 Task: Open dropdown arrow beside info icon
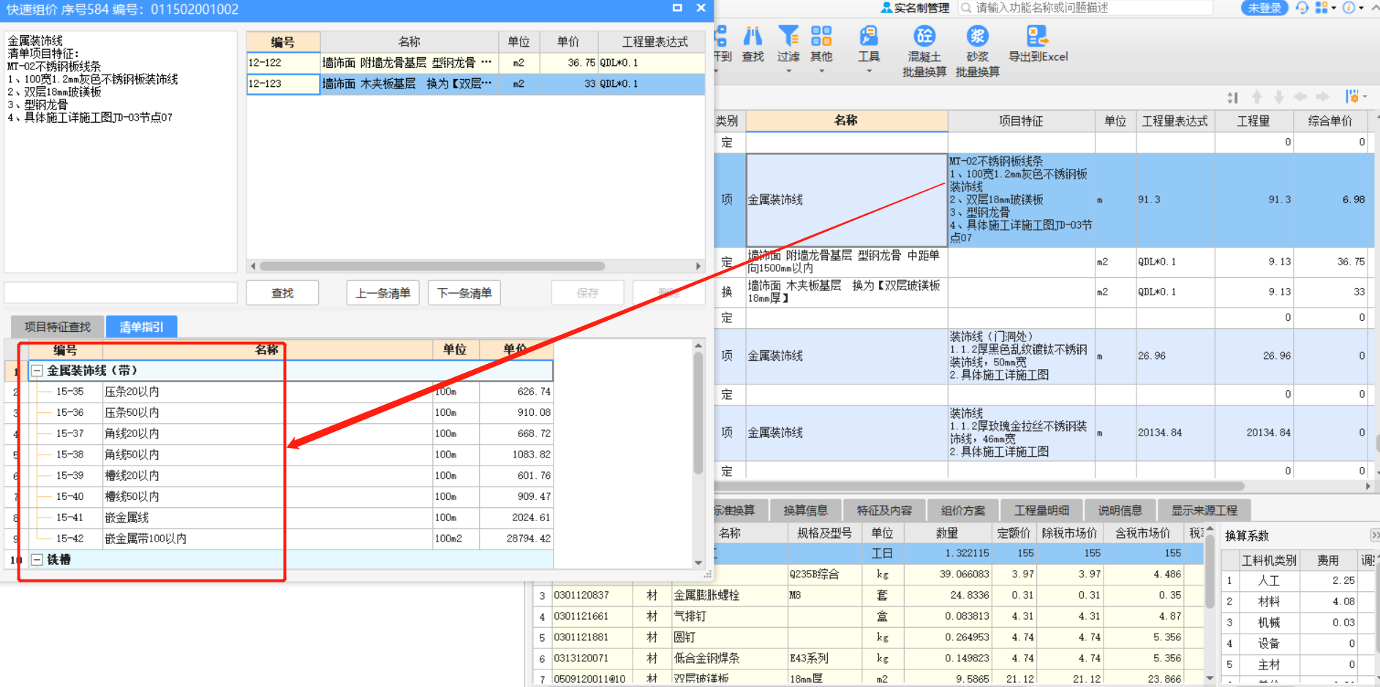pyautogui.click(x=1361, y=8)
